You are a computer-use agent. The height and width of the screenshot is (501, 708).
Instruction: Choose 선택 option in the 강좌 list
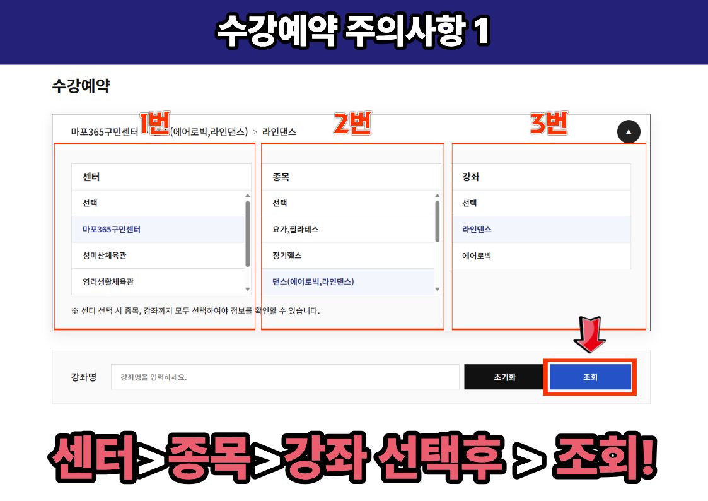pyautogui.click(x=541, y=203)
